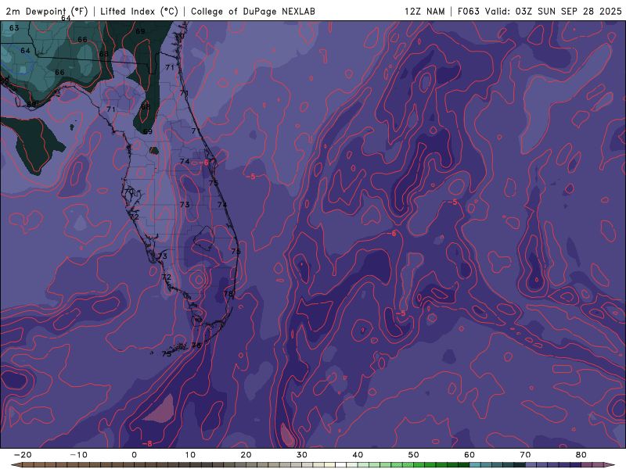Click the '12Z NAM' model run label
The height and width of the screenshot is (469, 626).
click(424, 11)
